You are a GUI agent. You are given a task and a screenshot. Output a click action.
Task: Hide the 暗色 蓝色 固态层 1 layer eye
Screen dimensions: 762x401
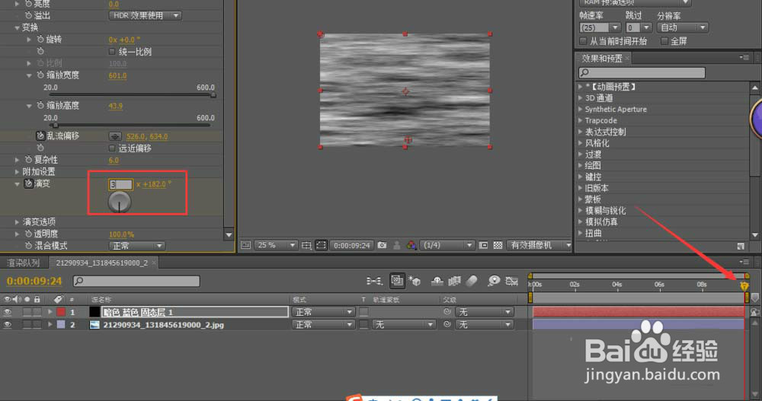point(8,312)
